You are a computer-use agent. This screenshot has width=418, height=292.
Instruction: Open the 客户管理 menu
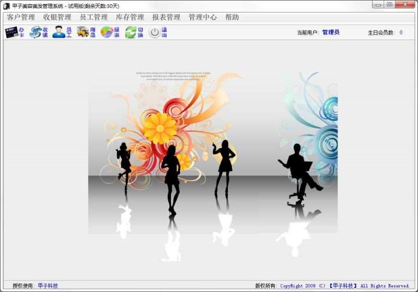[x=21, y=17]
